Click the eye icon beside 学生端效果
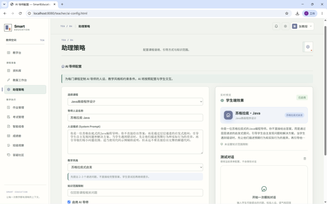Screen dimensions: 327x204 pos(222,100)
